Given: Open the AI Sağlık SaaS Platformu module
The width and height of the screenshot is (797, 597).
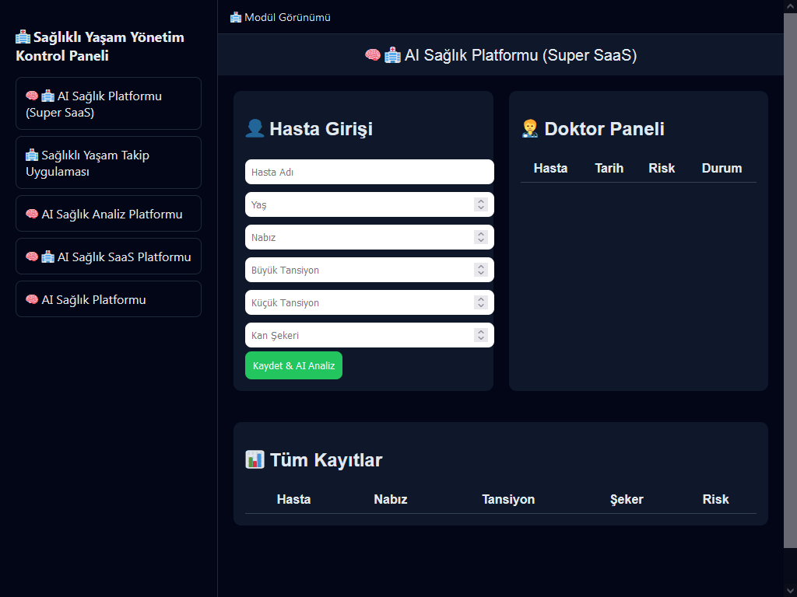Looking at the screenshot, I should [108, 257].
